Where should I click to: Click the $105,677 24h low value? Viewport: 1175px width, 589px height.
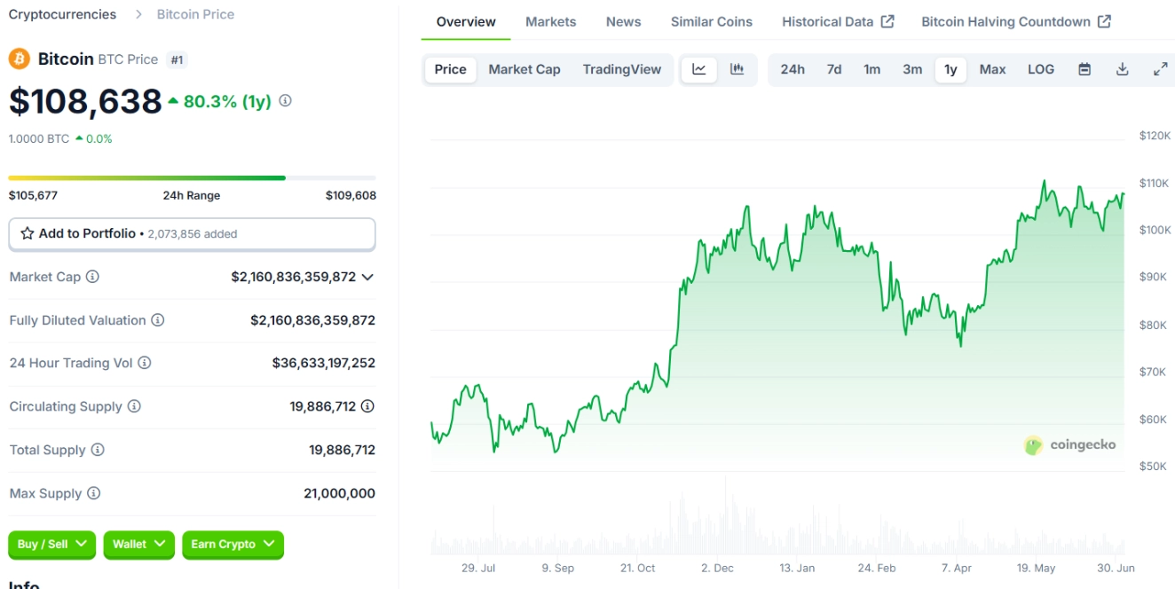coord(33,195)
